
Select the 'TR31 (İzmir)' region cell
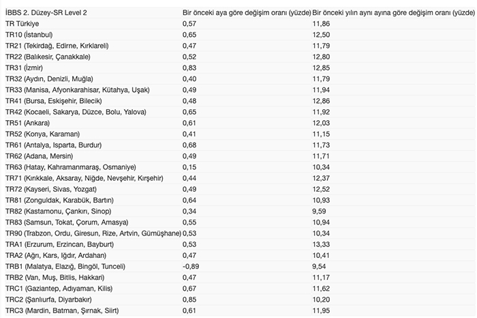tap(24, 68)
